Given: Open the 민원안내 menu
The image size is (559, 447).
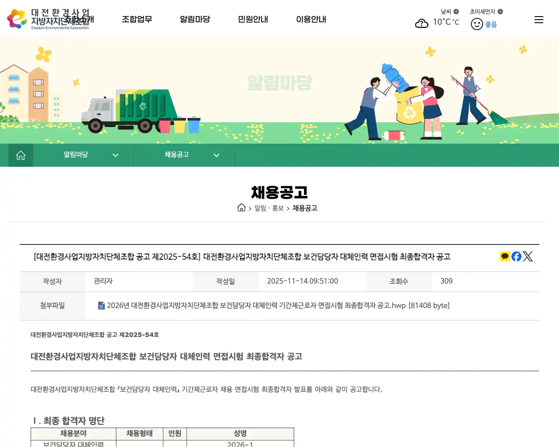Looking at the screenshot, I should (x=253, y=19).
